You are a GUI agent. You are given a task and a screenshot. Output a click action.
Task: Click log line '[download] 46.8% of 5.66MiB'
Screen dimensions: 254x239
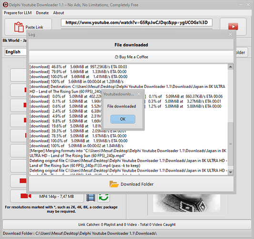78,67
